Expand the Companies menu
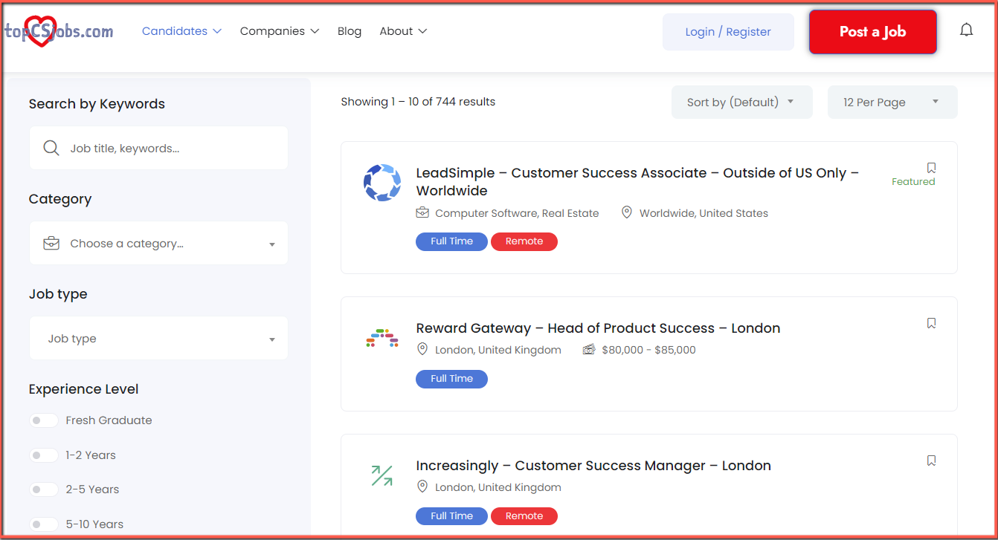Viewport: 998px width, 540px height. tap(280, 31)
